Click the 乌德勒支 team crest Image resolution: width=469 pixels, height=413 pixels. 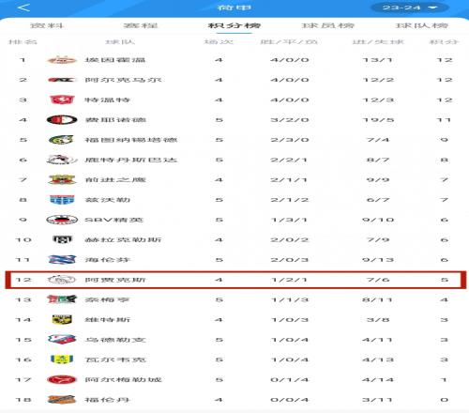[x=62, y=340]
